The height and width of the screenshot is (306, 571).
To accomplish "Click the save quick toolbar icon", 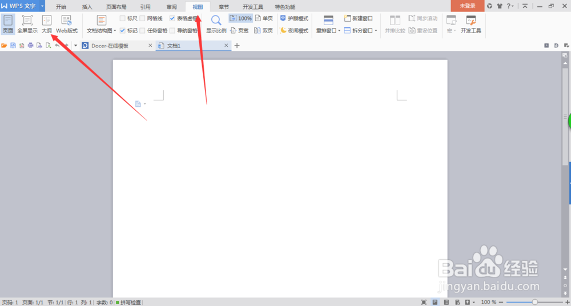I will point(13,46).
